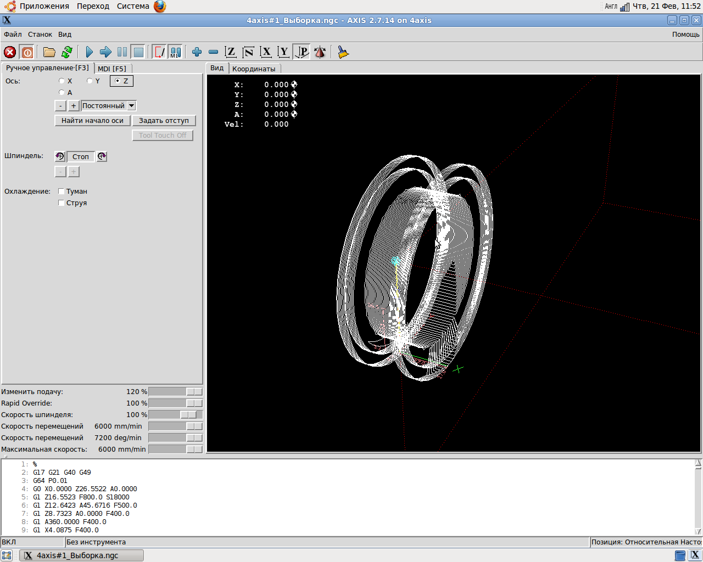703x562 pixels.
Task: Switch to front Y view
Action: (x=283, y=52)
